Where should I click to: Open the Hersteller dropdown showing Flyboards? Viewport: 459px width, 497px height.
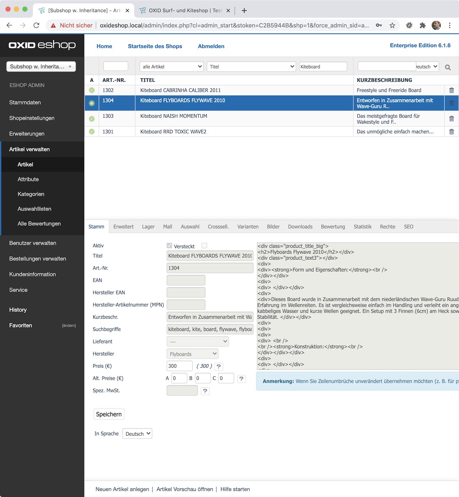pyautogui.click(x=192, y=354)
